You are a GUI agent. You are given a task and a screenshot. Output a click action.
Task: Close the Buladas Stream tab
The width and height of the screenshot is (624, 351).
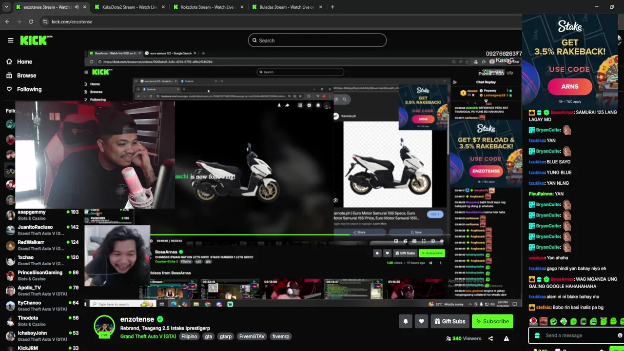pos(320,7)
